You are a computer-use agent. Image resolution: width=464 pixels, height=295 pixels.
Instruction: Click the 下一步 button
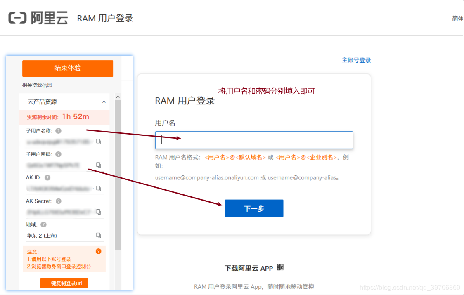[254, 208]
